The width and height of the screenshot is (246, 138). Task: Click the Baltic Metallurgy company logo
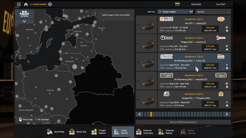click(x=167, y=19)
